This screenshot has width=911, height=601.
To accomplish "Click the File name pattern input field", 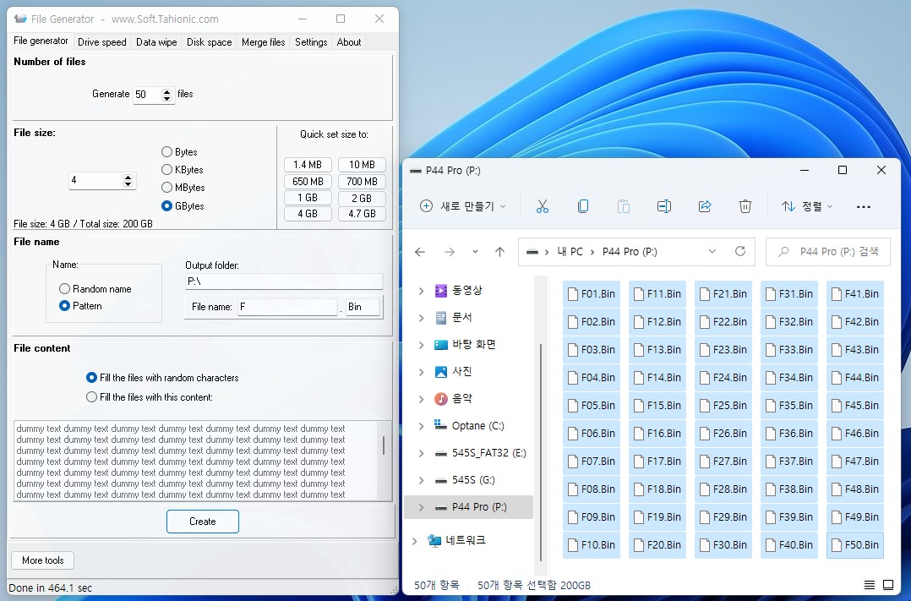I will pos(287,307).
